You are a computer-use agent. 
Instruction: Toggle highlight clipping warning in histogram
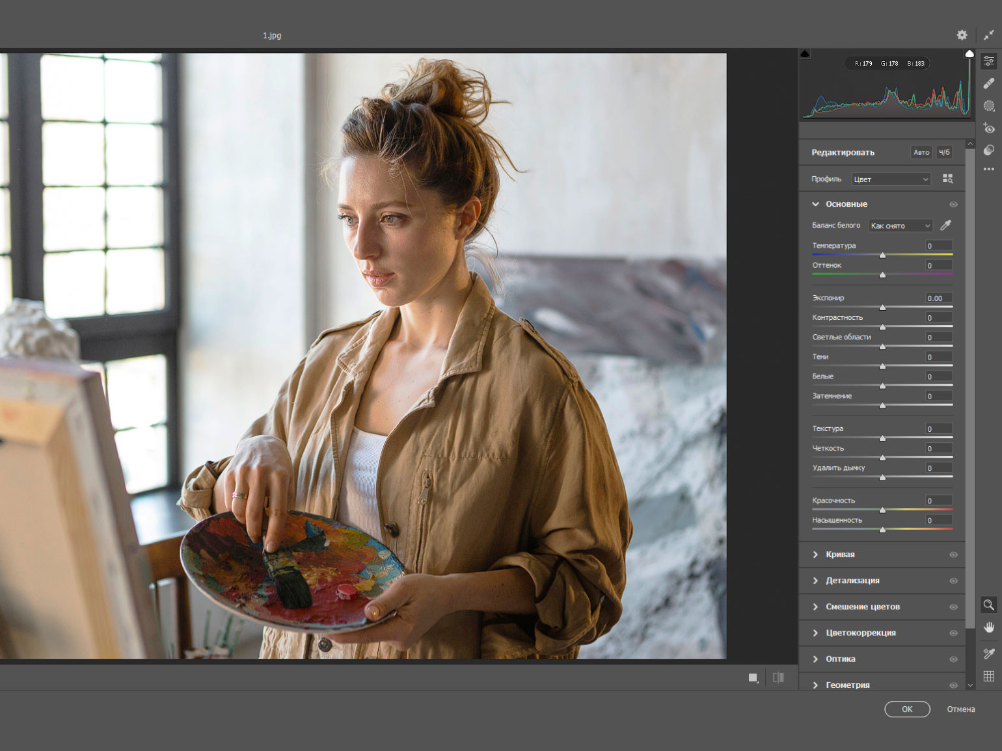[969, 54]
